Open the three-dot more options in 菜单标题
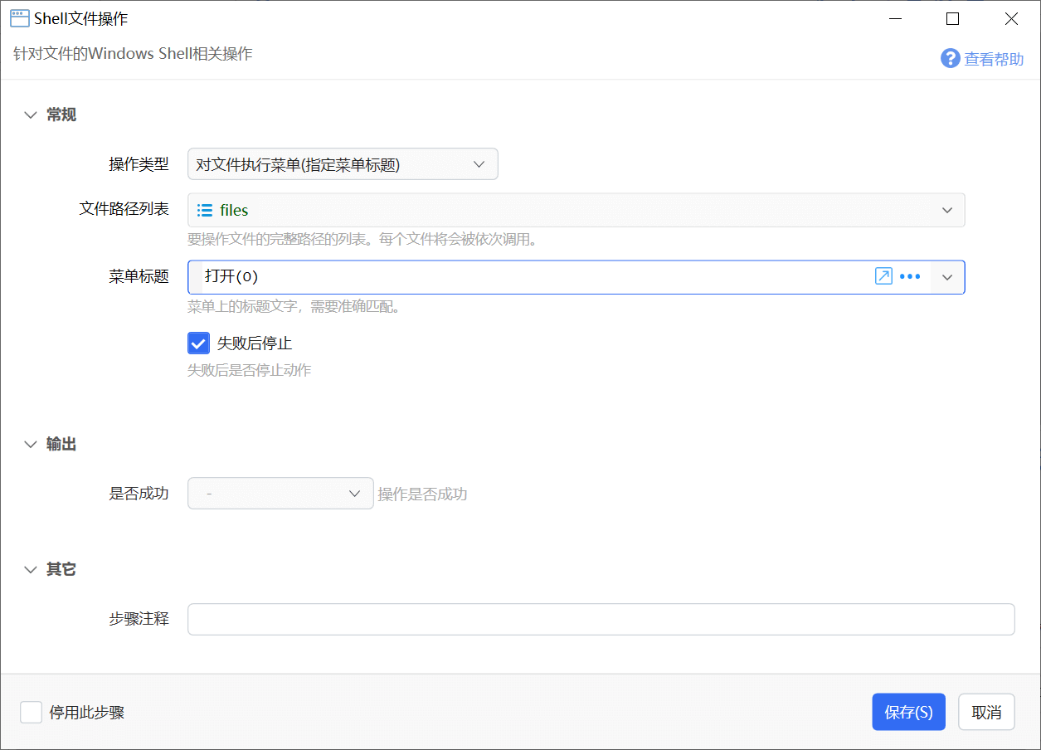The height and width of the screenshot is (750, 1041). pyautogui.click(x=910, y=276)
